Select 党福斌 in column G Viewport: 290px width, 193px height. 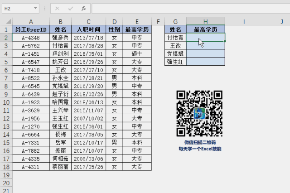coord(175,54)
